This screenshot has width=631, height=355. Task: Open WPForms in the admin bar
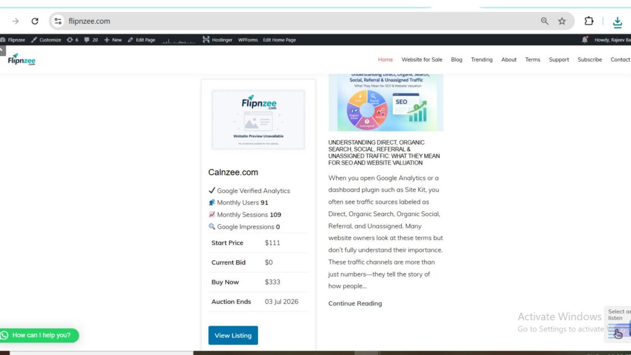click(x=248, y=40)
